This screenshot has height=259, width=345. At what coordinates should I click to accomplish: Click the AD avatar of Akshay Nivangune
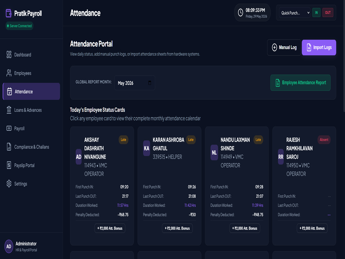pos(79,157)
